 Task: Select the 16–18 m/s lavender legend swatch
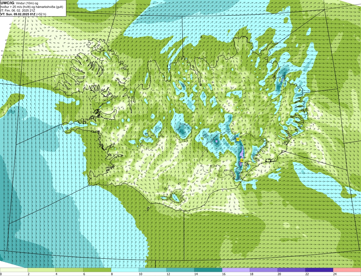(236, 270)
